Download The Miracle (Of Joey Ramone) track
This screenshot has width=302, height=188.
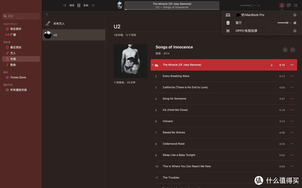point(272,65)
